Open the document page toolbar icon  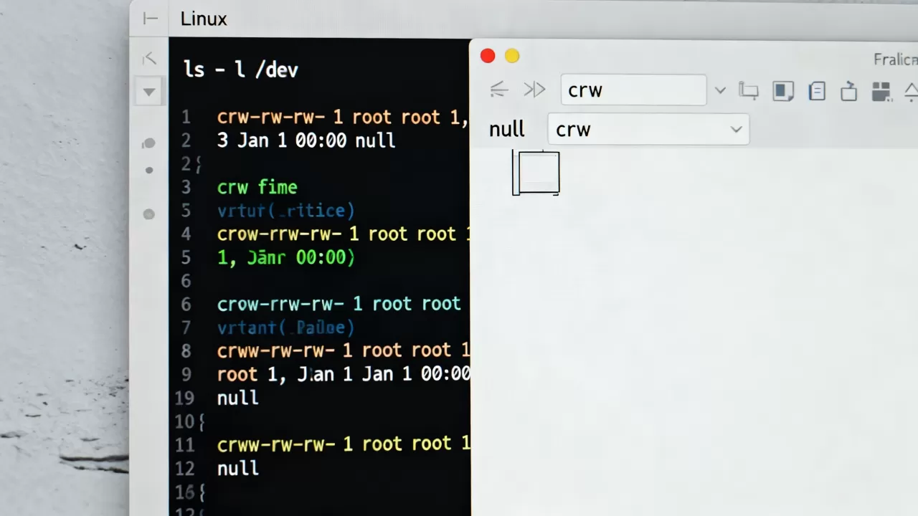(816, 91)
